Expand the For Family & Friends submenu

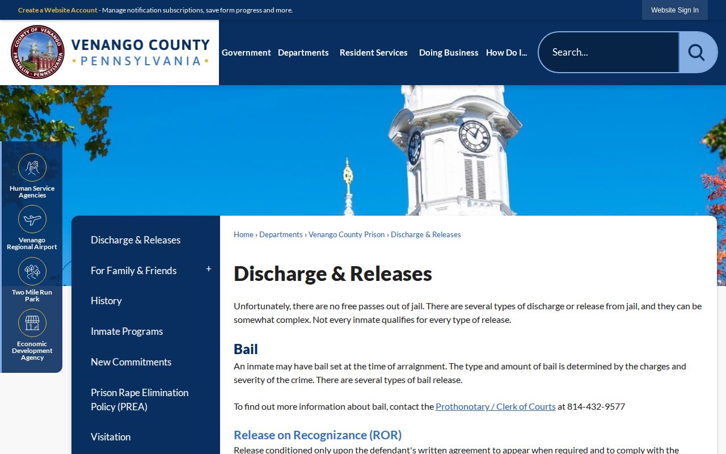pos(209,269)
